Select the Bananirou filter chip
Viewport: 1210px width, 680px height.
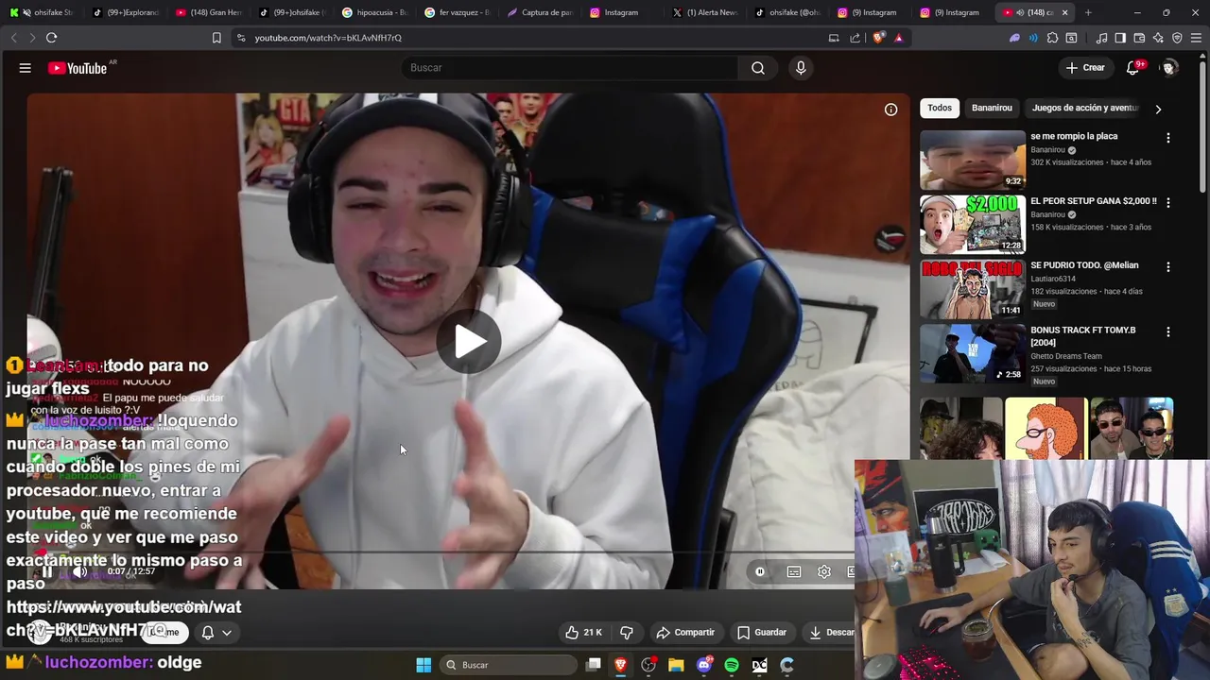[992, 108]
